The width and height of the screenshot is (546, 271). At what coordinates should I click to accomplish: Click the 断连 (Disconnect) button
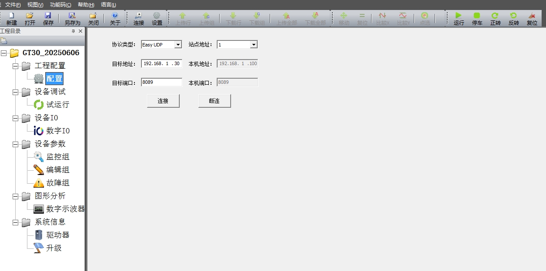point(214,101)
